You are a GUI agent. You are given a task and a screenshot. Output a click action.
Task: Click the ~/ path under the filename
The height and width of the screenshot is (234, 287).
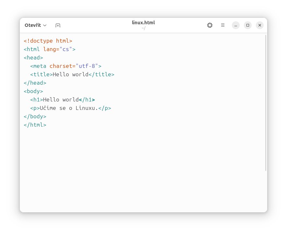[x=143, y=28]
